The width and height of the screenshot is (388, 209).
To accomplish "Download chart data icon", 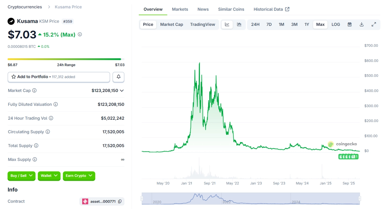I will click(x=362, y=24).
